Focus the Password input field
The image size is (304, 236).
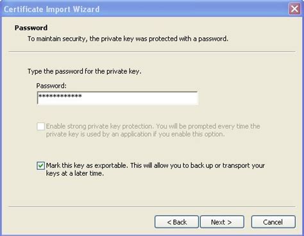click(117, 98)
